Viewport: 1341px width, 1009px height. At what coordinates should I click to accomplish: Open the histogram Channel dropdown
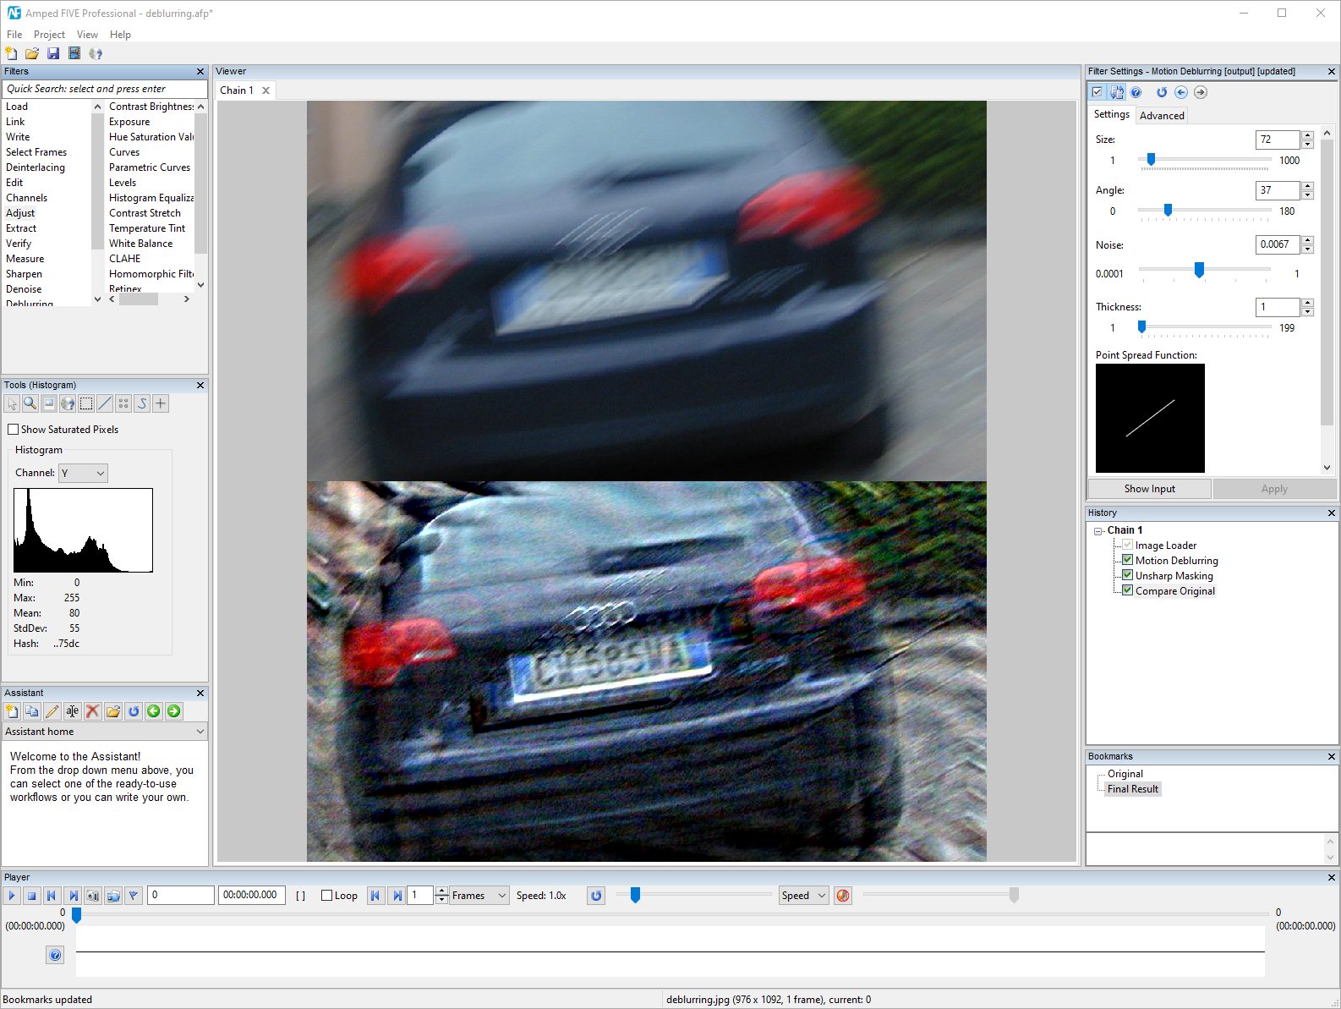click(x=83, y=474)
